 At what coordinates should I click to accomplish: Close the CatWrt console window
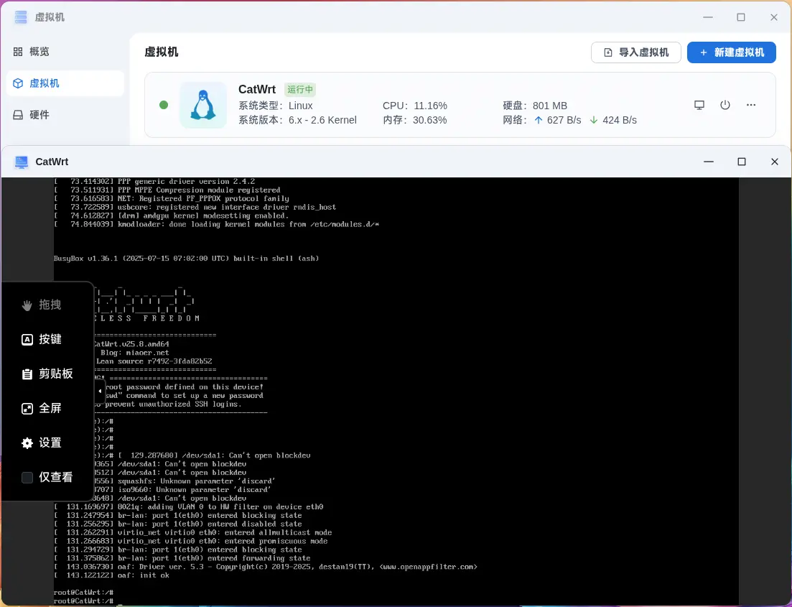pyautogui.click(x=775, y=162)
